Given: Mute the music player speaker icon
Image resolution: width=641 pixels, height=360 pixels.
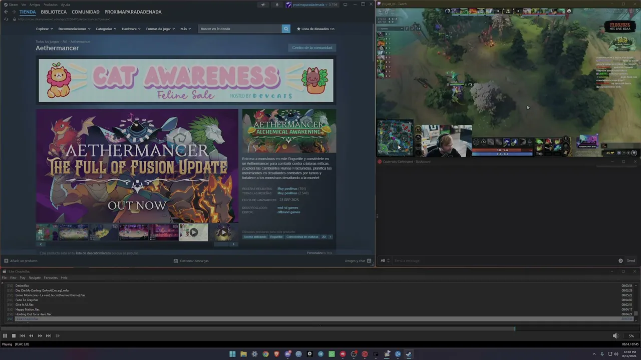Looking at the screenshot, I should pos(615,336).
